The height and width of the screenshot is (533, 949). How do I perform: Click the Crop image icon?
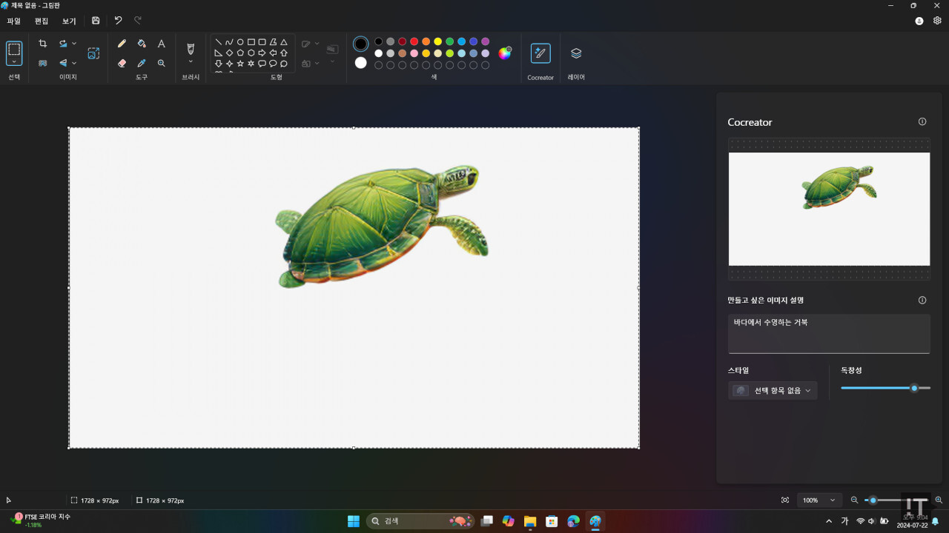pyautogui.click(x=42, y=44)
